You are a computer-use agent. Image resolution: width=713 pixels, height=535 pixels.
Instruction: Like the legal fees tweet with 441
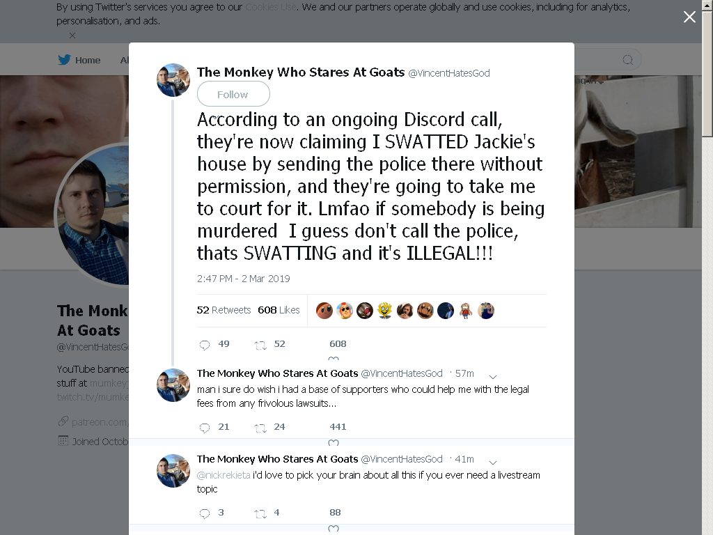[334, 442]
